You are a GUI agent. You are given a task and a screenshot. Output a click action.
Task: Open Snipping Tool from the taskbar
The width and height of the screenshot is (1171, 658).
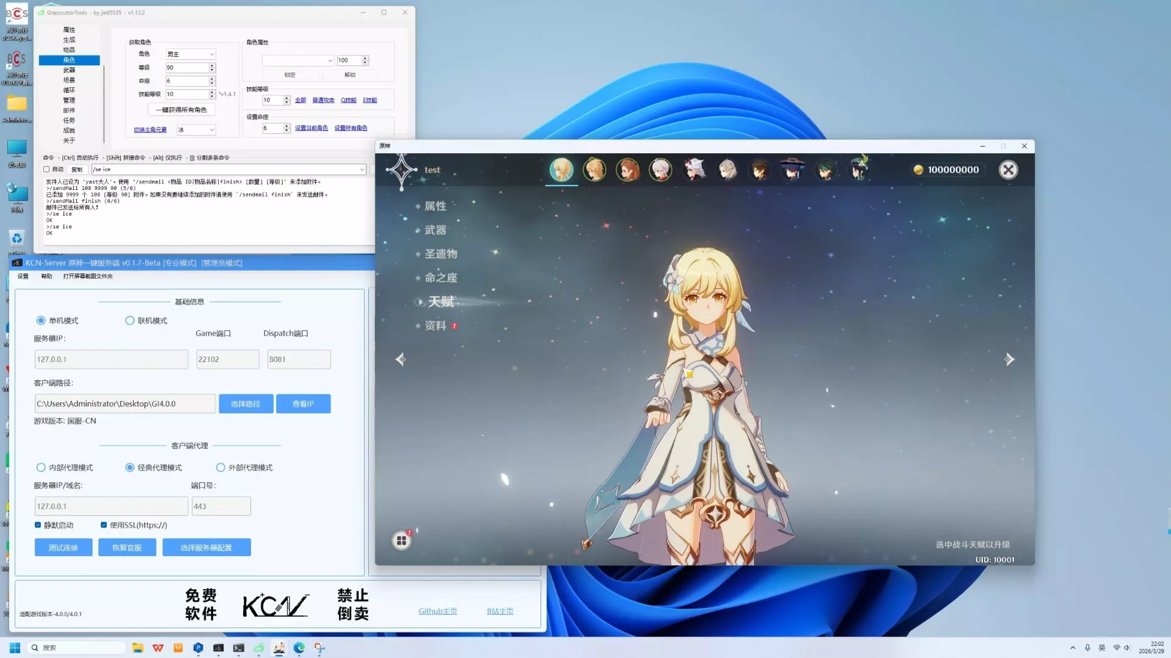[319, 648]
